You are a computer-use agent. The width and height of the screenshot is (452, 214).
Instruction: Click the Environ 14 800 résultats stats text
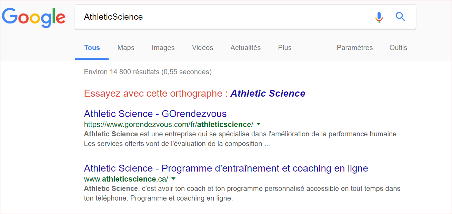pos(148,72)
